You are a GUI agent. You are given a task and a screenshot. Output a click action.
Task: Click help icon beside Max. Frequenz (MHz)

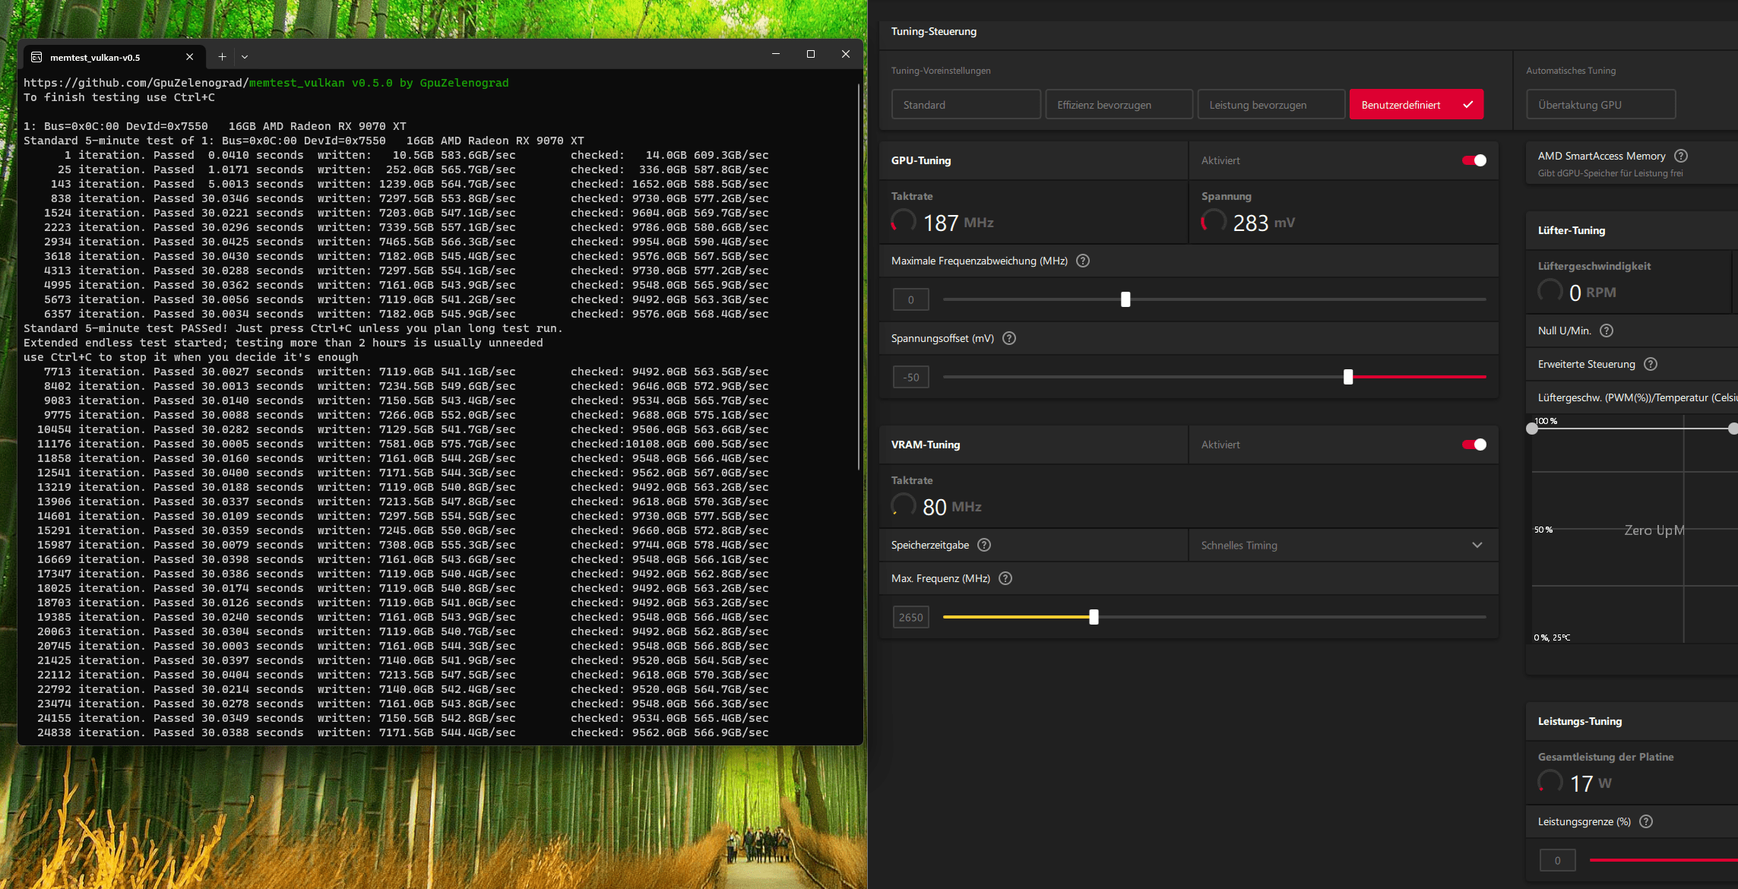pyautogui.click(x=1005, y=578)
